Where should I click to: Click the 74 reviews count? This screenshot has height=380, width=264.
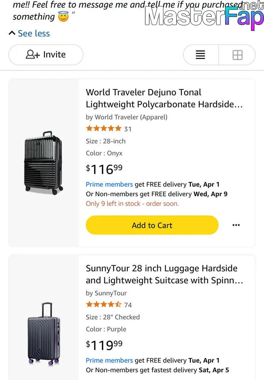click(x=128, y=305)
